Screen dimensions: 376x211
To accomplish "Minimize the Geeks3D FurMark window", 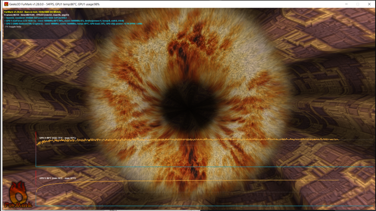I will tap(346, 4).
